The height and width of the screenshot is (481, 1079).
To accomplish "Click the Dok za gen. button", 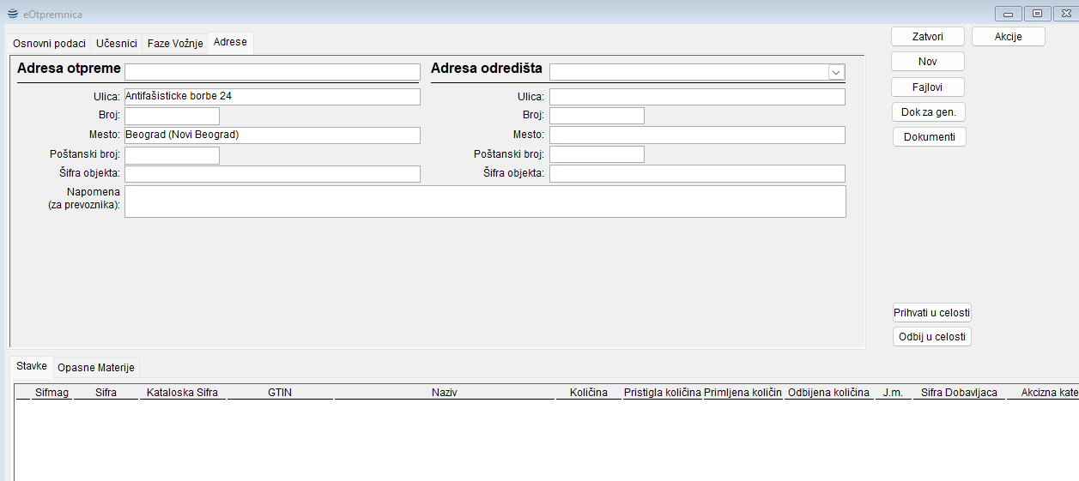I will 928,111.
